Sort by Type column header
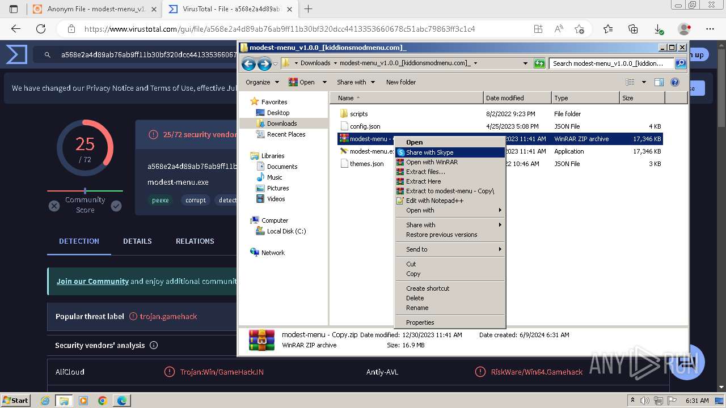Viewport: 726px width, 408px height. 585,98
